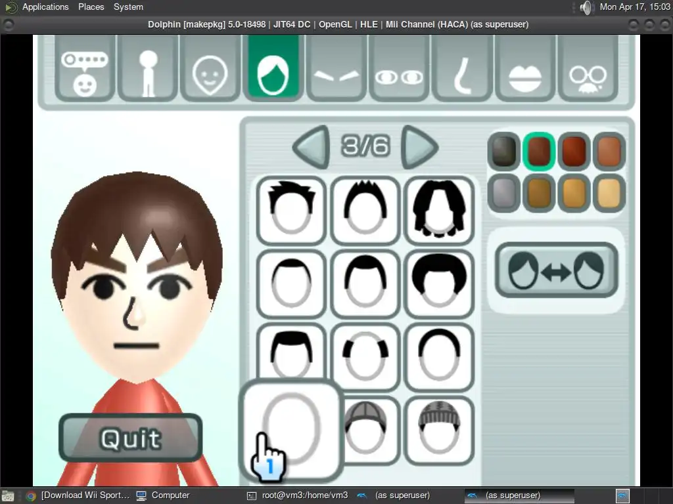Choose the big afro hairstyle
The height and width of the screenshot is (504, 673).
439,283
